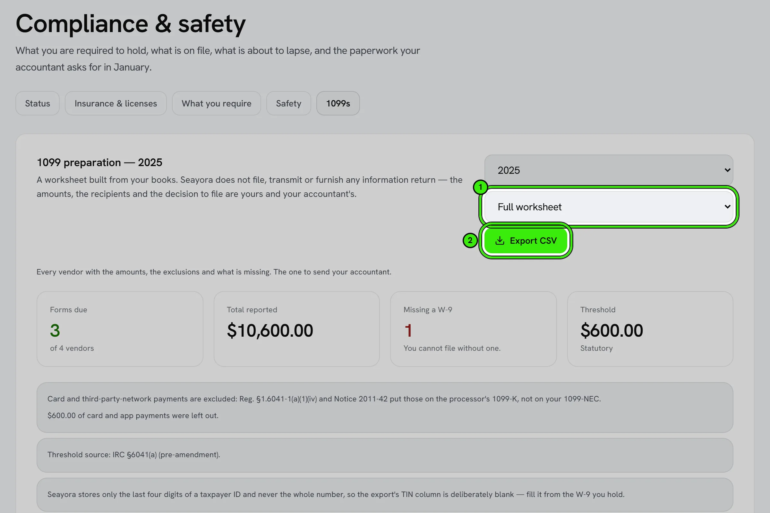Click the Total reported $10,600.00 amount
This screenshot has width=770, height=513.
270,330
